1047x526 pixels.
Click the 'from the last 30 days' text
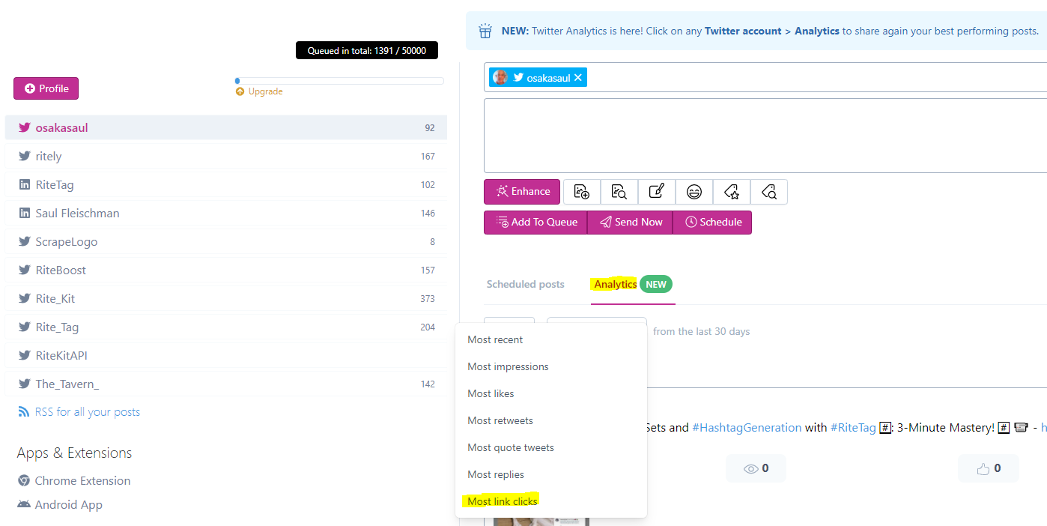[701, 331]
